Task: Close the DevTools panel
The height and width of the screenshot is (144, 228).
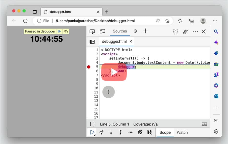Action: point(203,31)
